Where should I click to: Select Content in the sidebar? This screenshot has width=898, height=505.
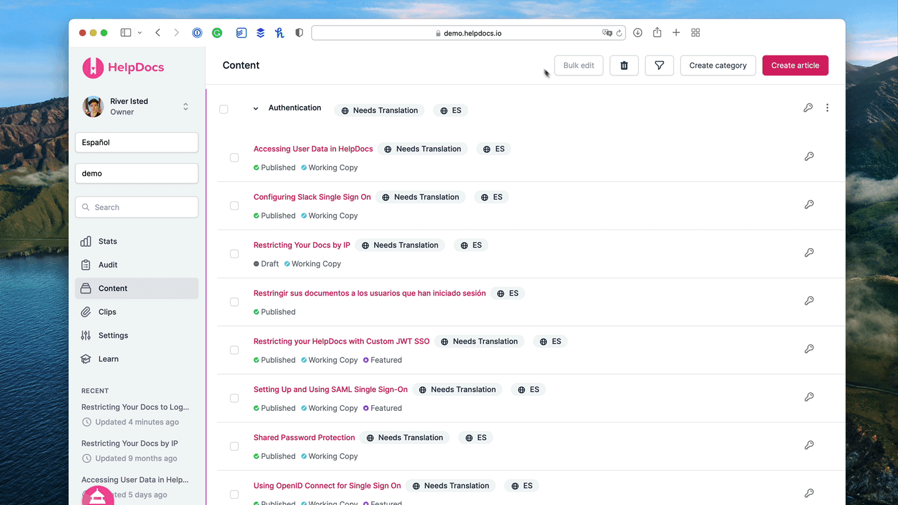click(137, 288)
